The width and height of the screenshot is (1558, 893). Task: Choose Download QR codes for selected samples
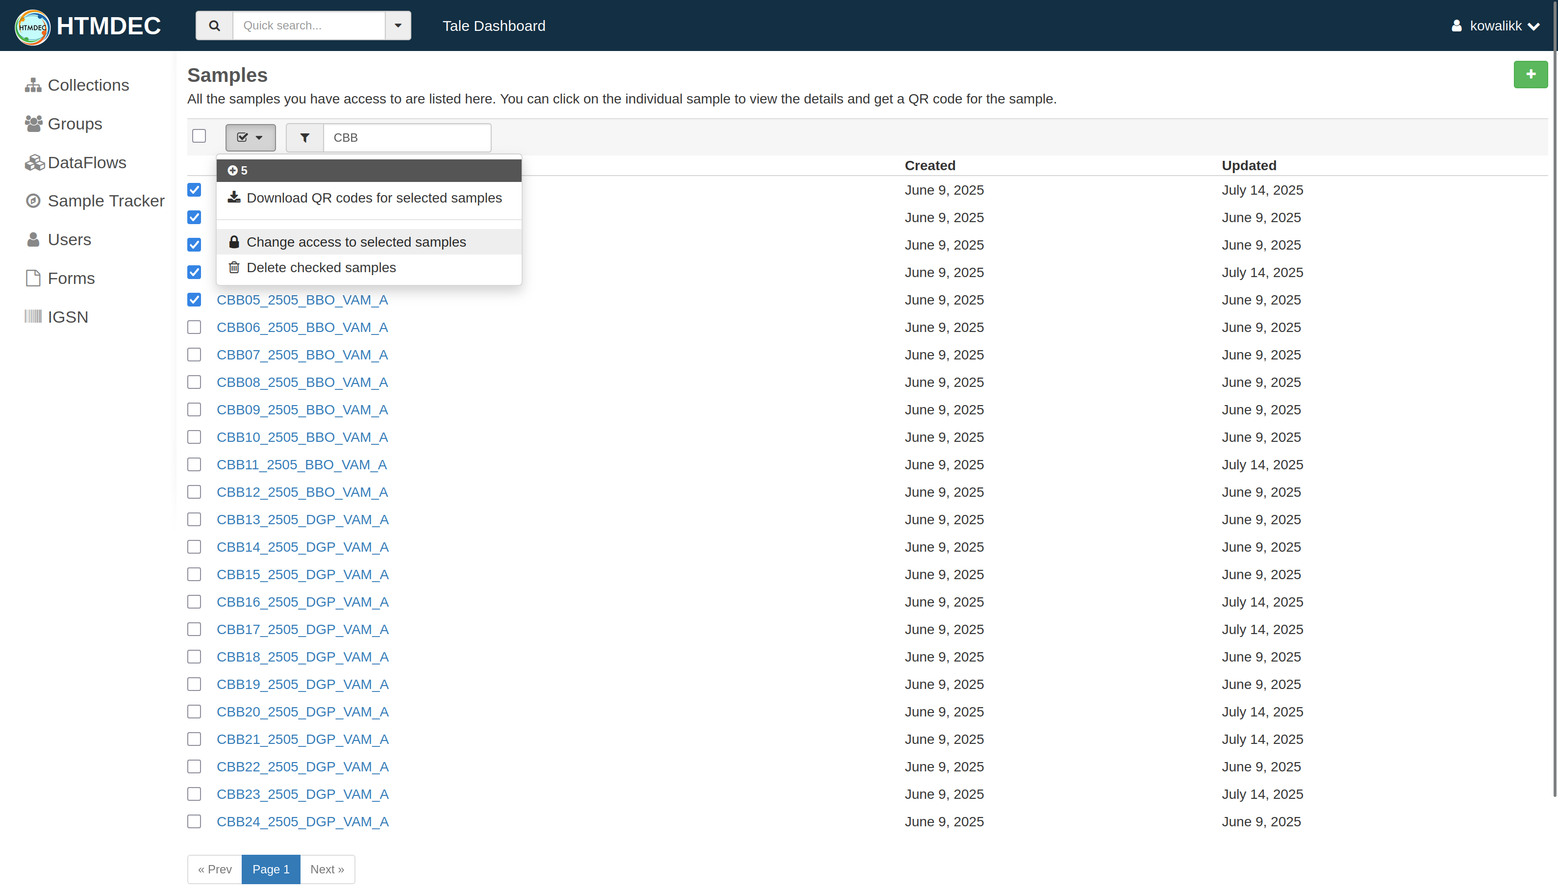[x=374, y=198]
